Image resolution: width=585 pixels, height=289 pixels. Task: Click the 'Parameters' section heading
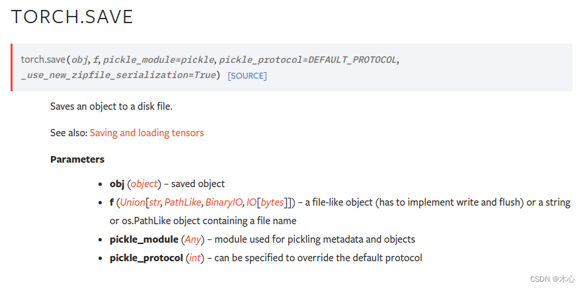(x=77, y=159)
